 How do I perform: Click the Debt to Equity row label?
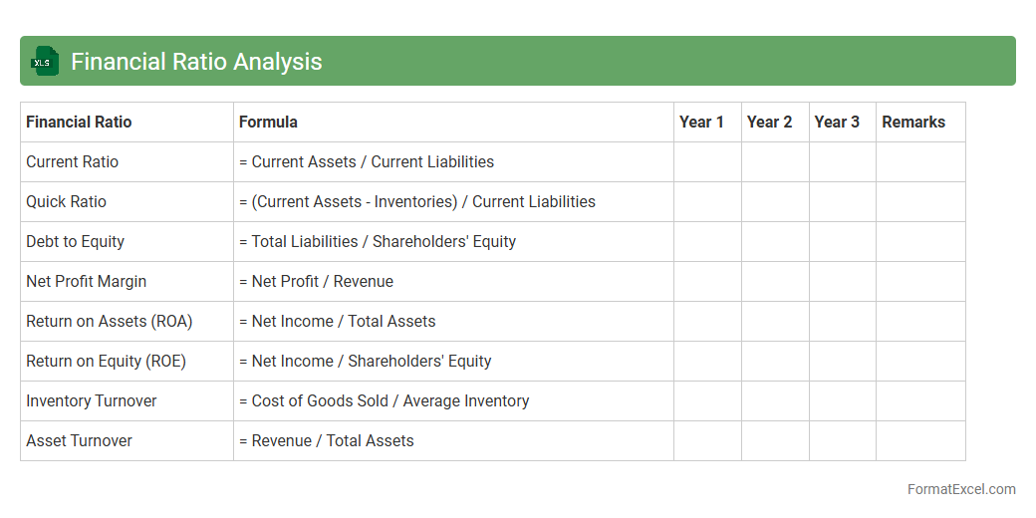click(75, 242)
